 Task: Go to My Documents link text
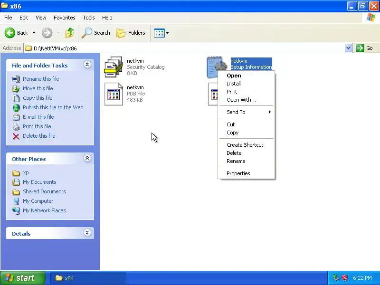[39, 182]
